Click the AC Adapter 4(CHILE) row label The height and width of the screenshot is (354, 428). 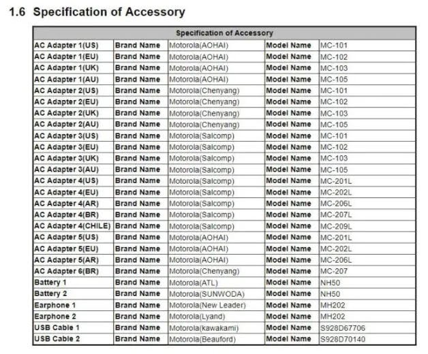[72, 226]
